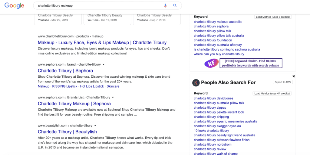Screen dimensions: 310x155
Task: Select keyword charlotte tilbury exagger eyes au
Action: 217,126
